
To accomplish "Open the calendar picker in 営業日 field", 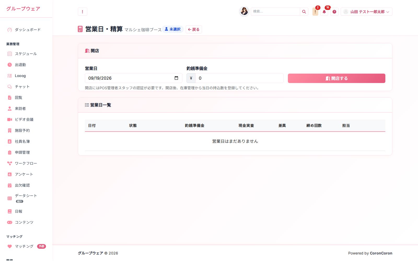I will pyautogui.click(x=176, y=78).
